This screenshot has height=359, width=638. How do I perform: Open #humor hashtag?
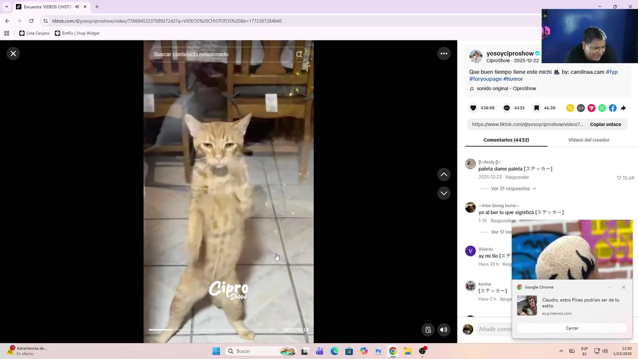pos(513,79)
